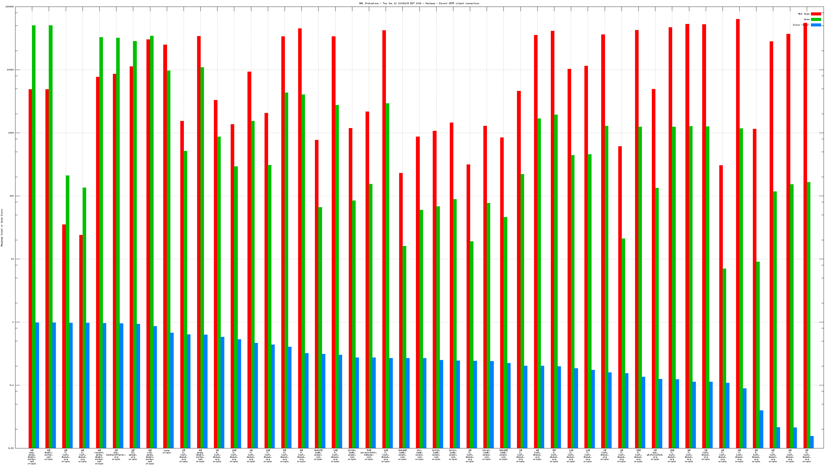Click the ips.backscatterer.org x-axis label
The image size is (828, 466).
tap(116, 455)
